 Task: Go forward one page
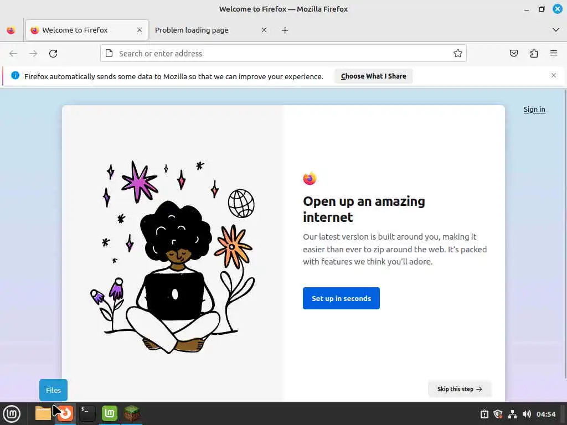point(33,54)
